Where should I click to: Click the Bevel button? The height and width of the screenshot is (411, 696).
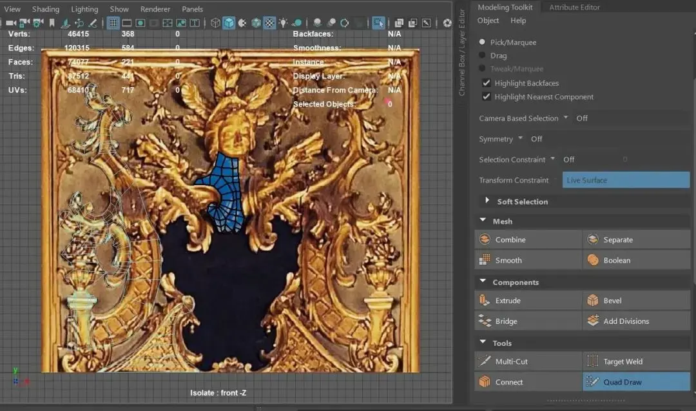point(637,301)
